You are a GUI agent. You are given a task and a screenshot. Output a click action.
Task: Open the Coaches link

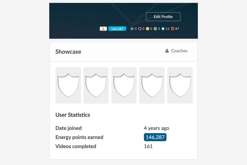(179, 51)
